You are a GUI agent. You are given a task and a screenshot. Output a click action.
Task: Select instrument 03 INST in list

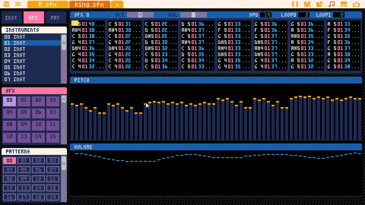click(15, 55)
